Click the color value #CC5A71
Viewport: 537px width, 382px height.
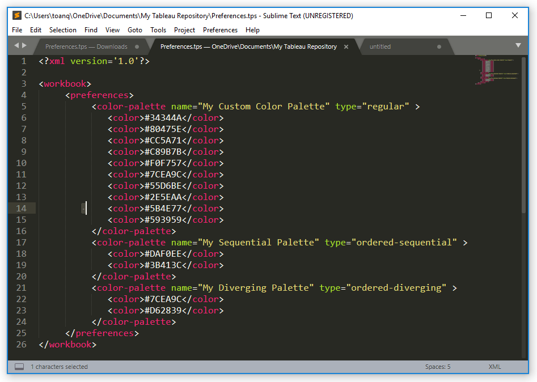point(163,141)
